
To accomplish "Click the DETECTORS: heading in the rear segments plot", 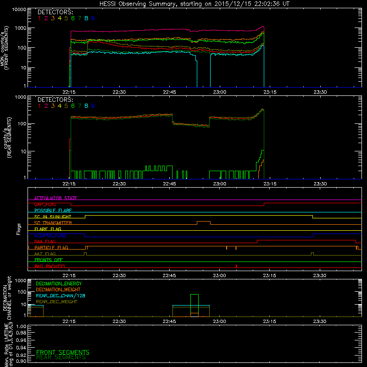I will (56, 100).
